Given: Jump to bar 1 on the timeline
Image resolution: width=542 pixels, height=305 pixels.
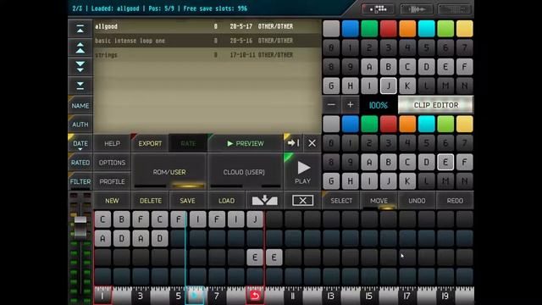Looking at the screenshot, I should [x=102, y=296].
